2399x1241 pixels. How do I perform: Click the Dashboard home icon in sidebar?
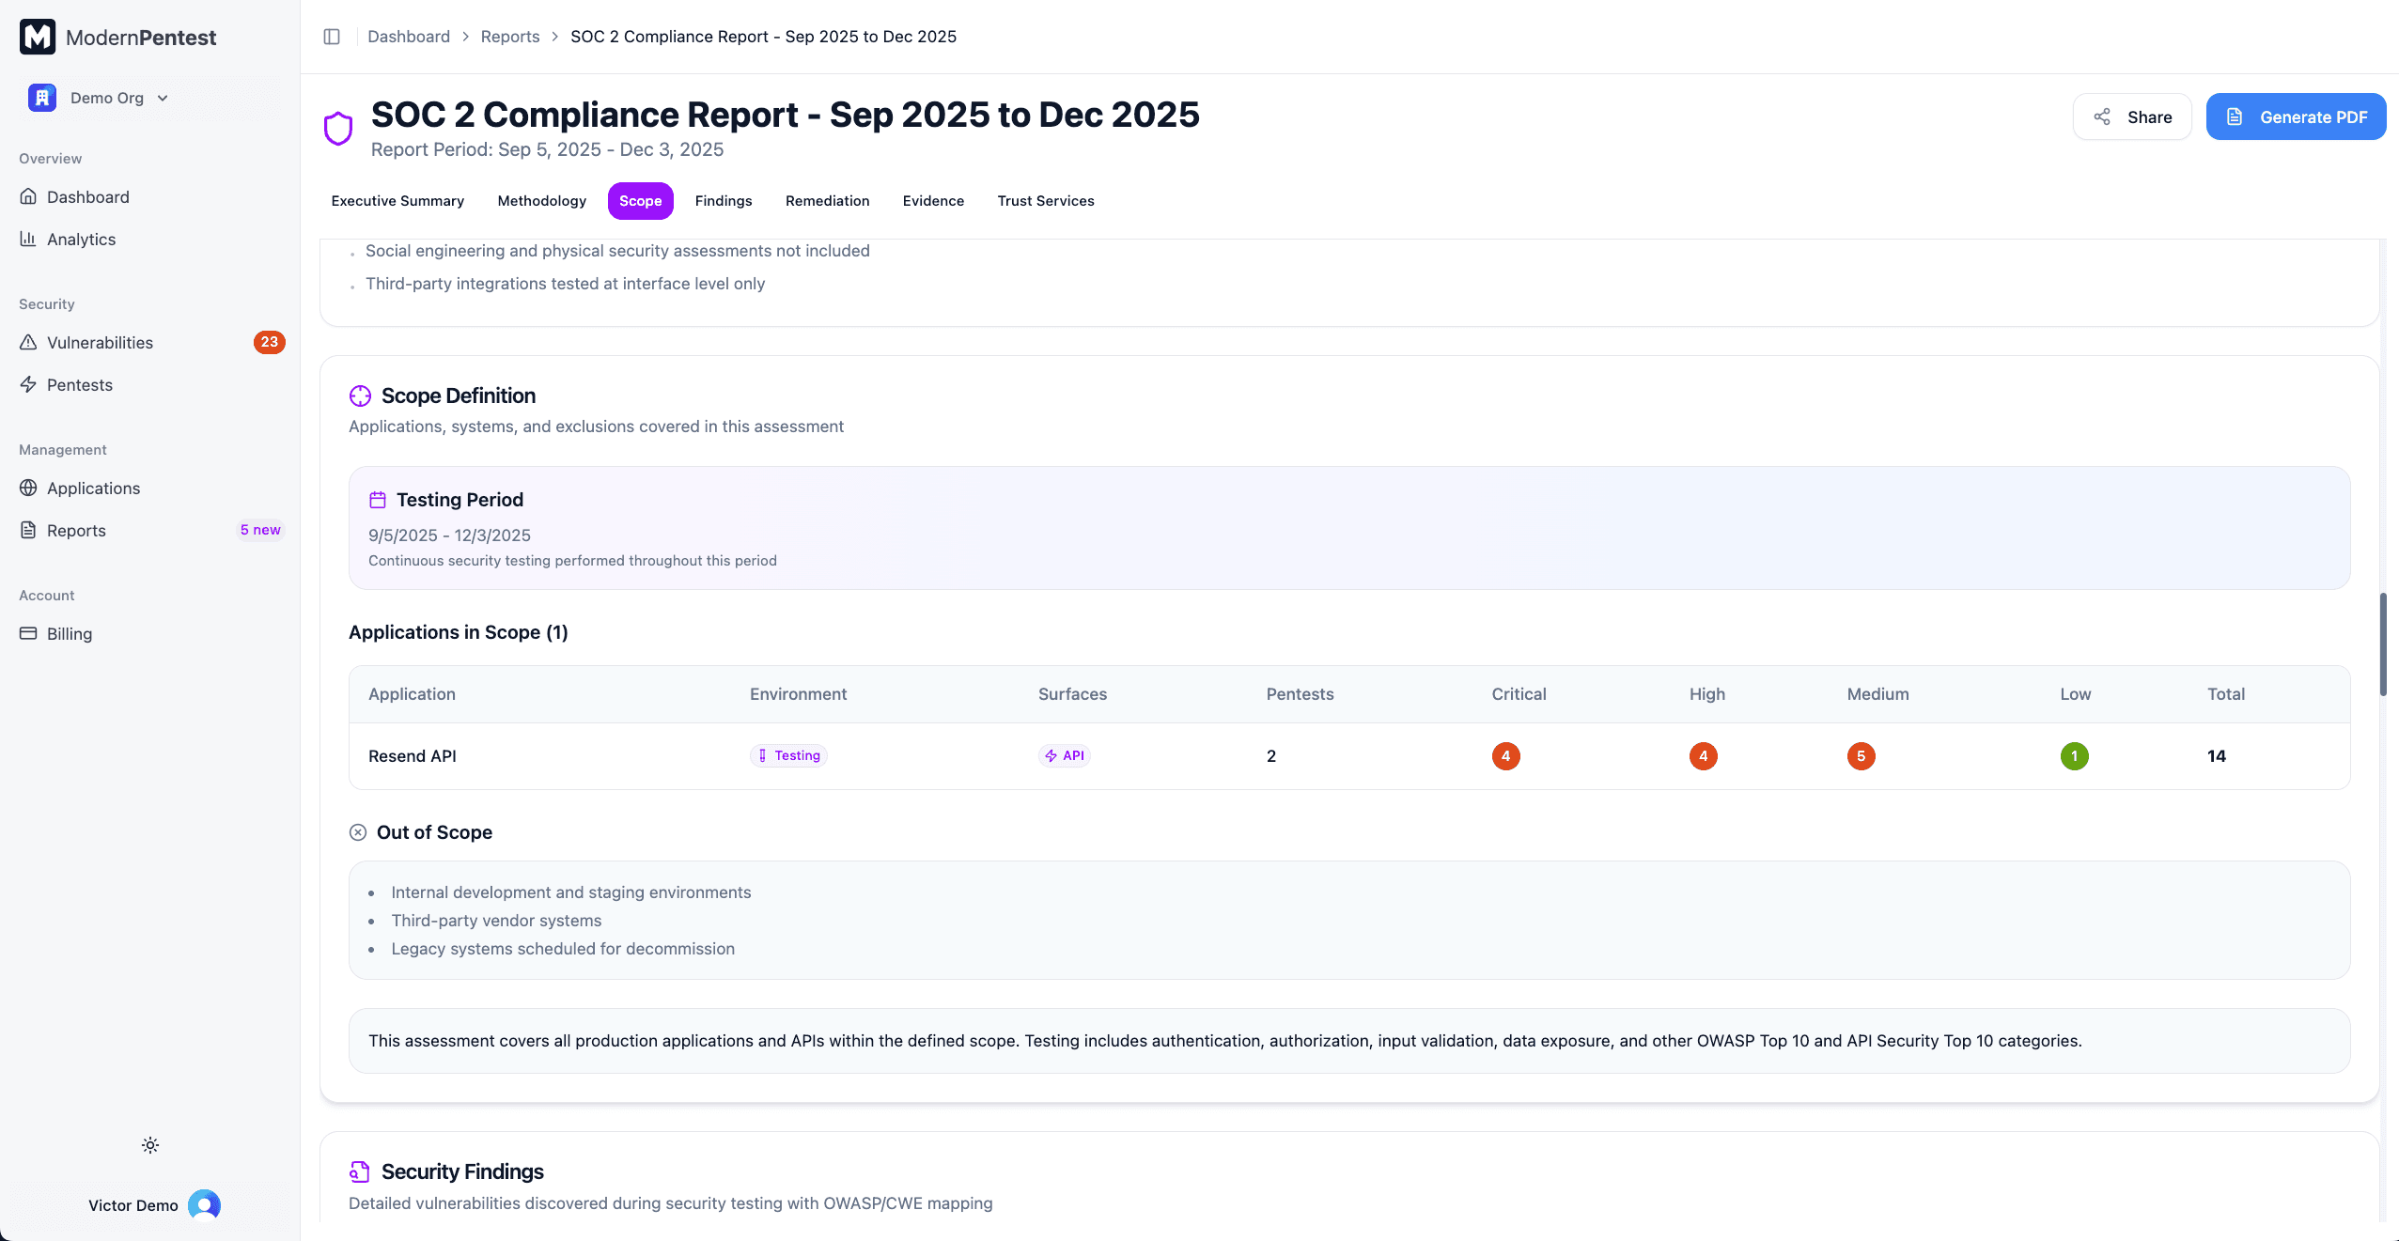[x=28, y=196]
